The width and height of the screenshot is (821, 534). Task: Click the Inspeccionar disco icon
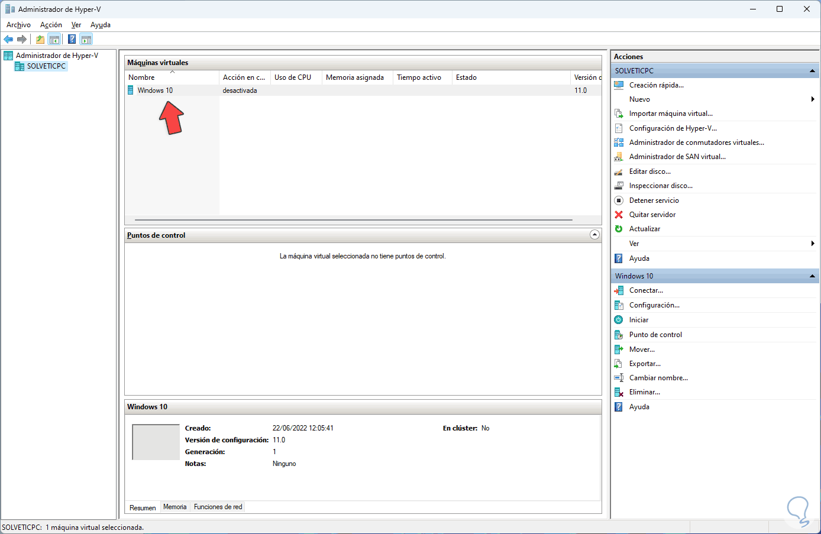pyautogui.click(x=619, y=186)
